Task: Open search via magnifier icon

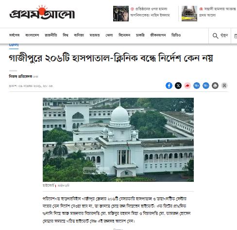Action: coord(215,35)
